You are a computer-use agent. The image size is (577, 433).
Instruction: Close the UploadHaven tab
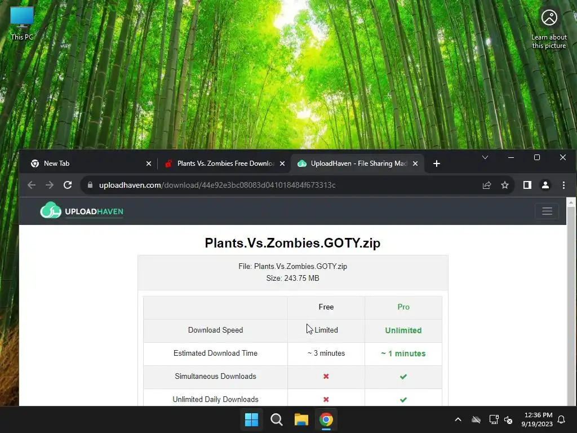tap(415, 164)
